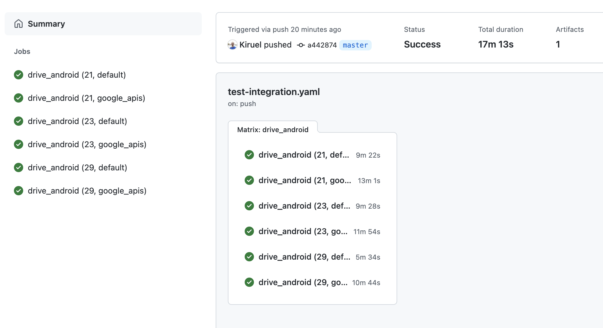Open matrix job drive_android (29, go... 10m 44s

coord(313,283)
